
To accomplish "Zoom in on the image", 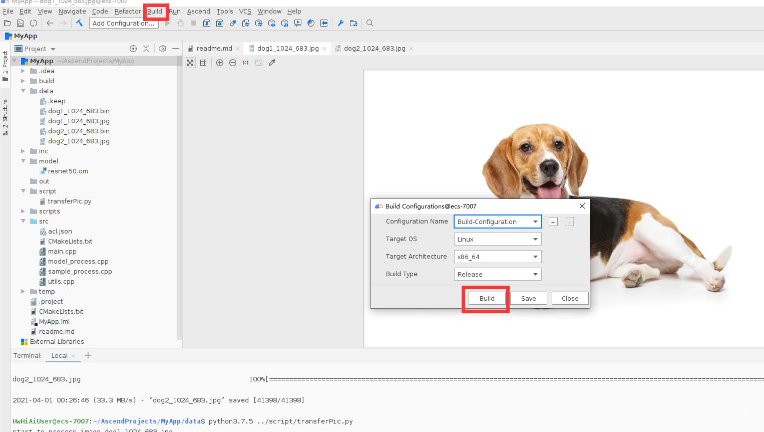I will pyautogui.click(x=220, y=63).
